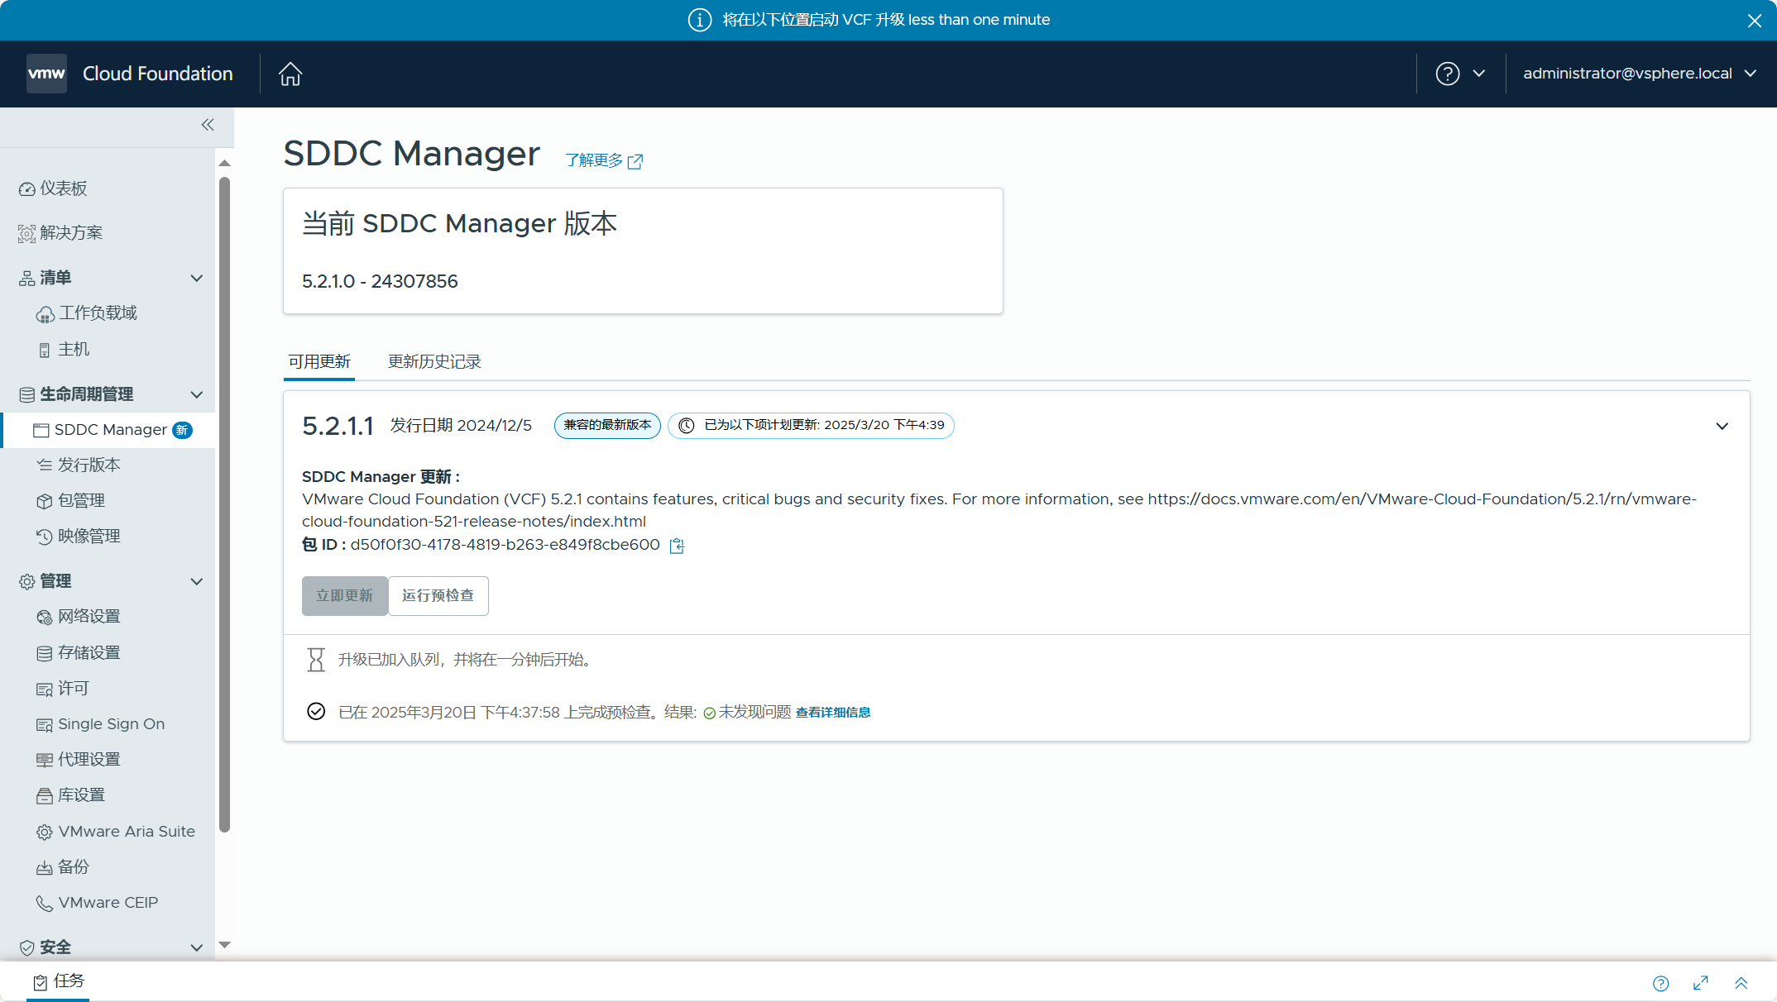Viewport: 1777px width, 1002px height.
Task: Collapse the 生命周期管理 section
Action: [x=197, y=394]
